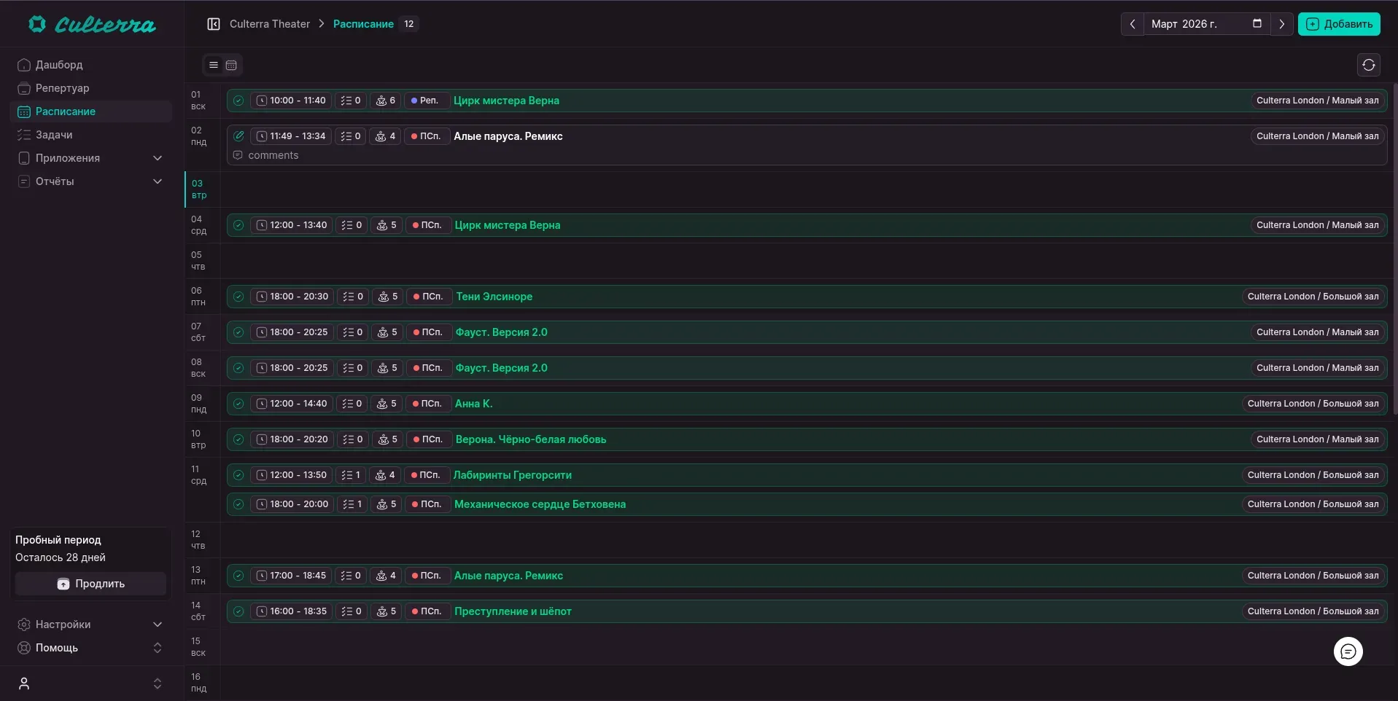The image size is (1398, 701).
Task: Open Приложения menu item
Action: [91, 158]
